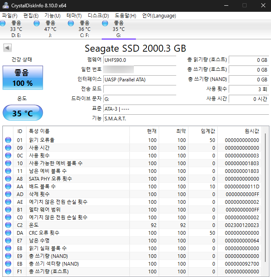271x277 pixels.
Task: Click raw value 000000092700
Action: (242, 264)
